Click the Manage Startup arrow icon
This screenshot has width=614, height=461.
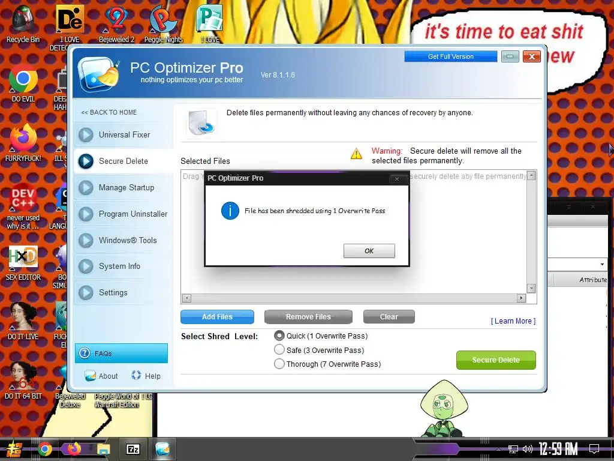[86, 187]
